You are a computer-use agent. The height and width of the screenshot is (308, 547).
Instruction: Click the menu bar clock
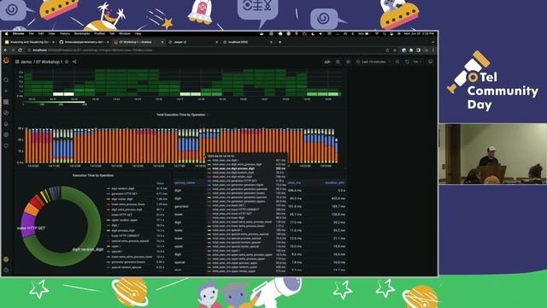pyautogui.click(x=419, y=33)
